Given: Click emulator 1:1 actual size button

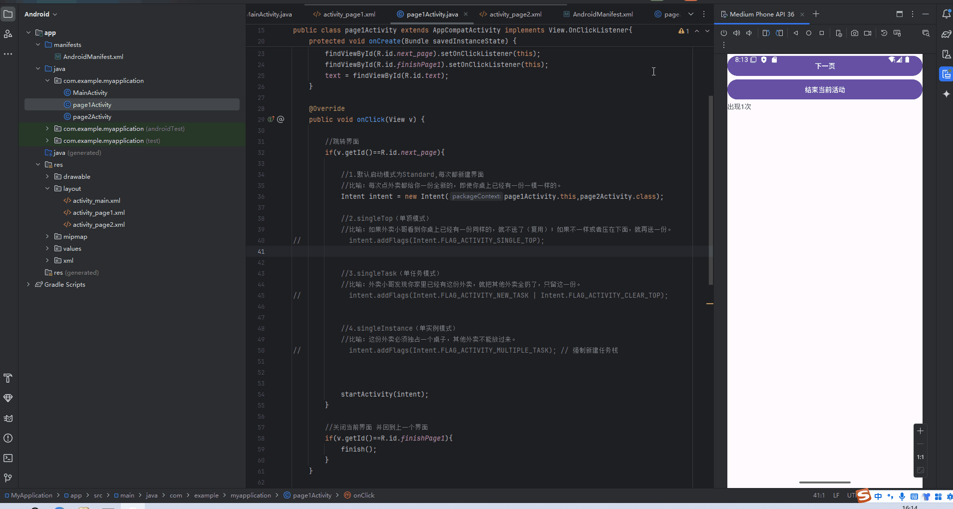Looking at the screenshot, I should pyautogui.click(x=920, y=457).
